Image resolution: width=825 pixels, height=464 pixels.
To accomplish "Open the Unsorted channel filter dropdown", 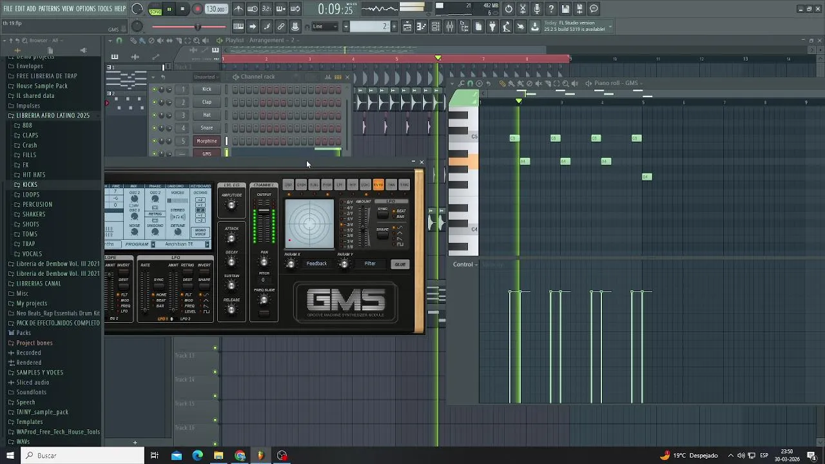I will tap(206, 77).
